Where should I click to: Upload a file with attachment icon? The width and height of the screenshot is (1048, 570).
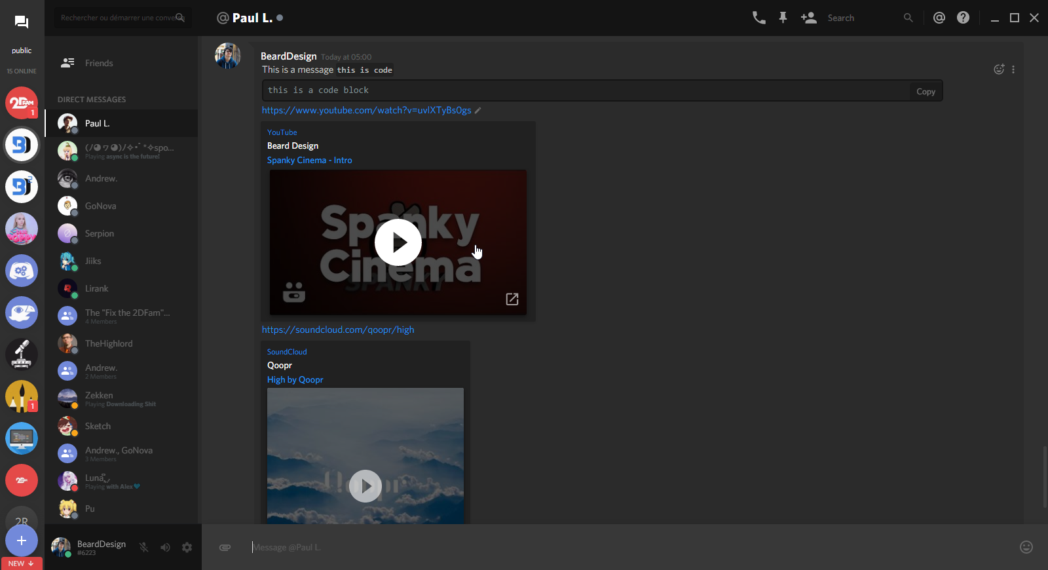225,547
